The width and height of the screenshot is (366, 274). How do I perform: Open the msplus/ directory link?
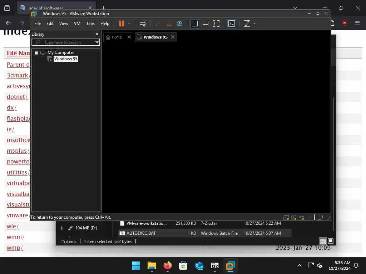pos(18,151)
